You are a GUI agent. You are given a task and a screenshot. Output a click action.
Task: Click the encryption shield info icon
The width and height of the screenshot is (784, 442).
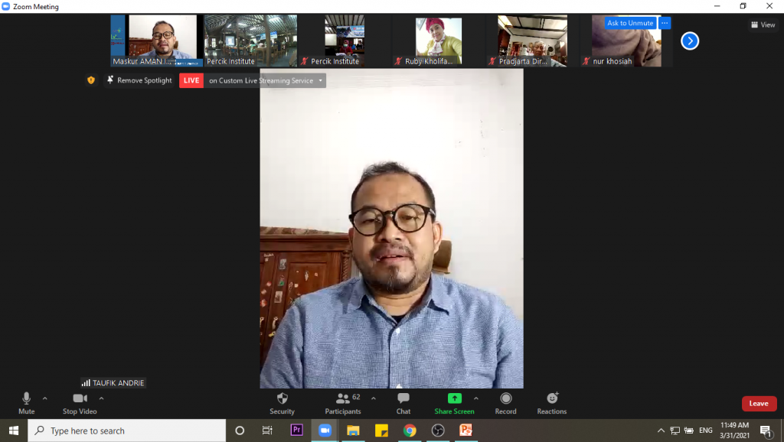coord(91,80)
